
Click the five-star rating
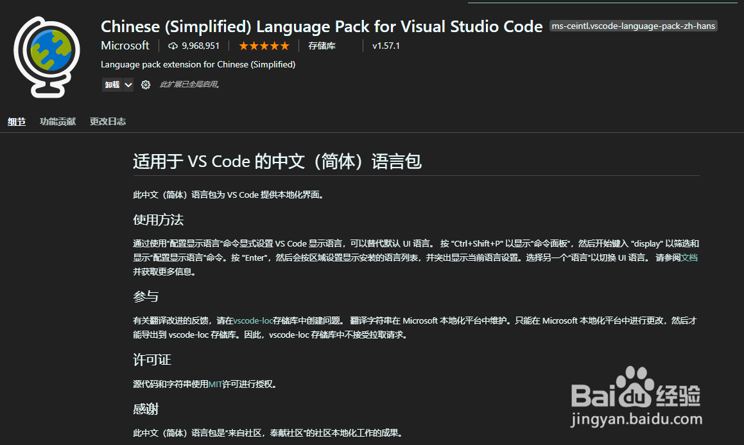(264, 46)
